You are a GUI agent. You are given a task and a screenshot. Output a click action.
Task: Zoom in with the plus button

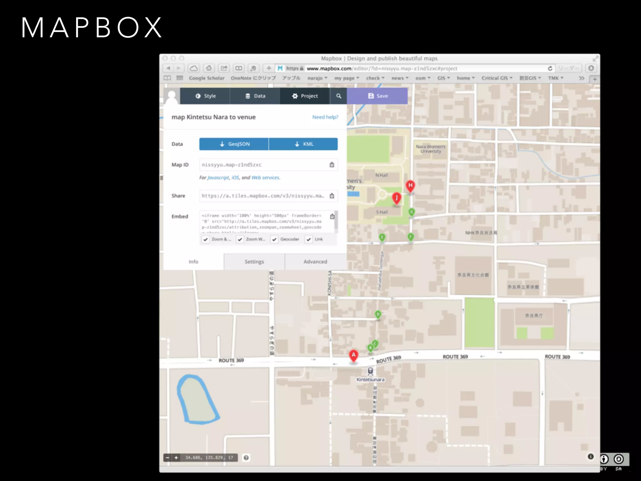coord(176,458)
